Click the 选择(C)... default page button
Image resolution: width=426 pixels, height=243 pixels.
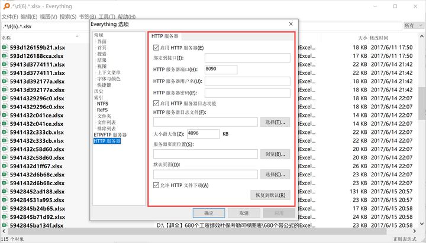click(x=275, y=175)
